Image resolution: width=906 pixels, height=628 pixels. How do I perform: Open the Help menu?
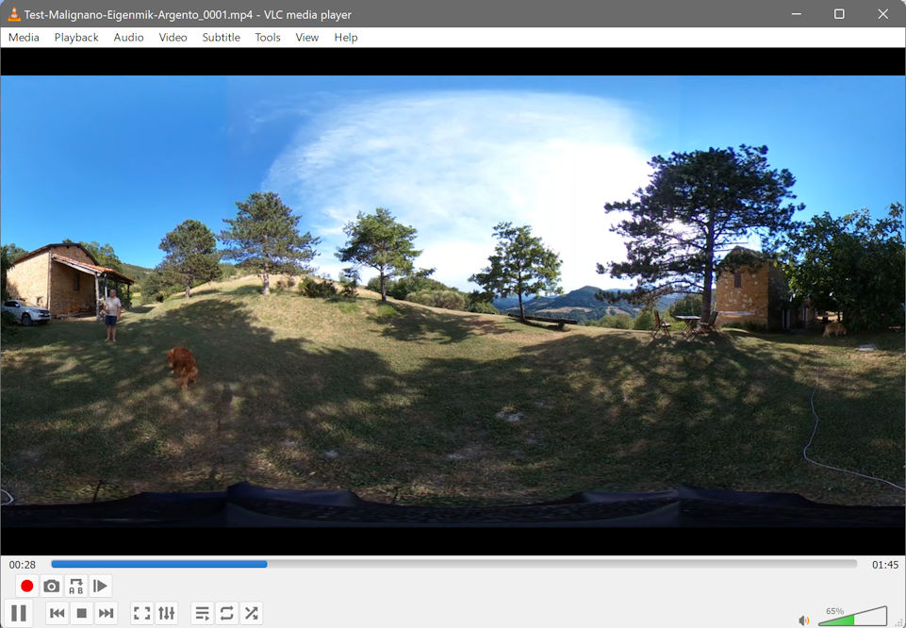click(x=346, y=38)
